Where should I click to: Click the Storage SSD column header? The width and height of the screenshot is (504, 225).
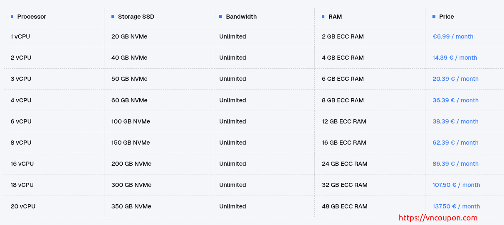click(x=136, y=17)
